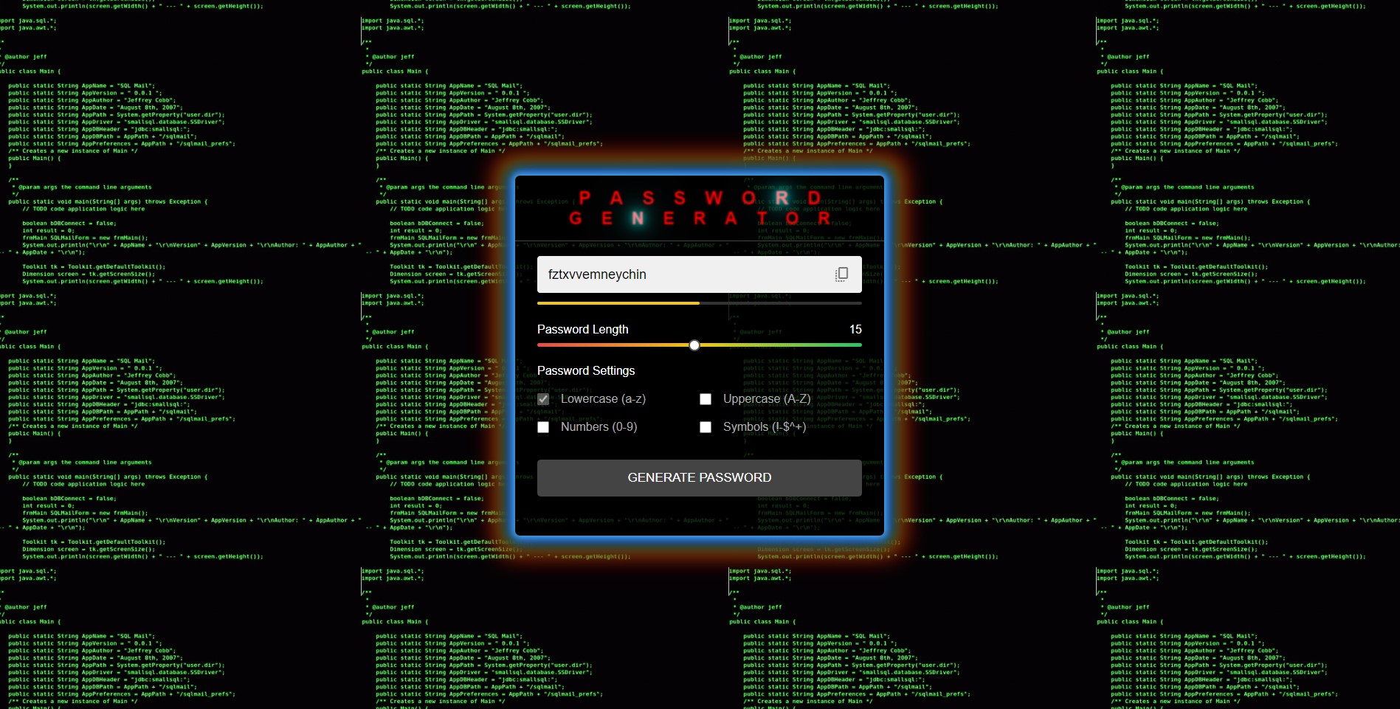Click the Password Settings heading
The width and height of the screenshot is (1400, 709).
(586, 370)
